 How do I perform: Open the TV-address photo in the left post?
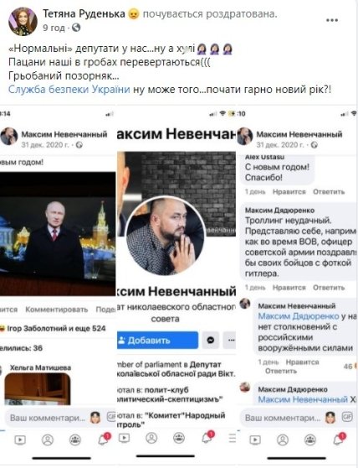point(58,234)
